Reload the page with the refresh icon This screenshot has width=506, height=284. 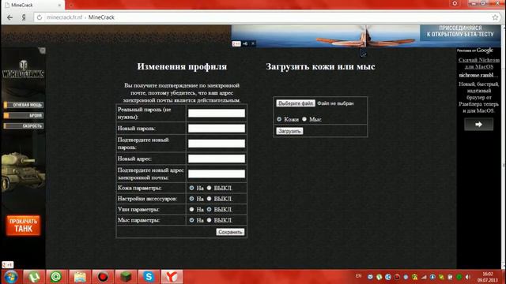pos(40,17)
